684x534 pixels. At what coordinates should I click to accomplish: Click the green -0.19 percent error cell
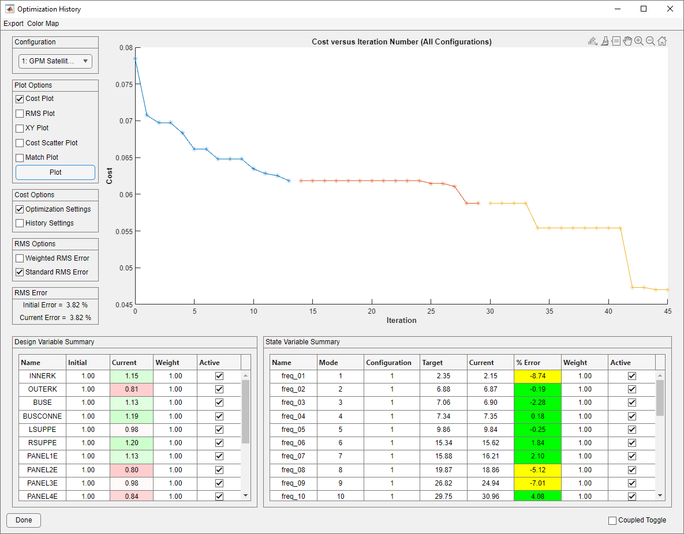pos(538,389)
